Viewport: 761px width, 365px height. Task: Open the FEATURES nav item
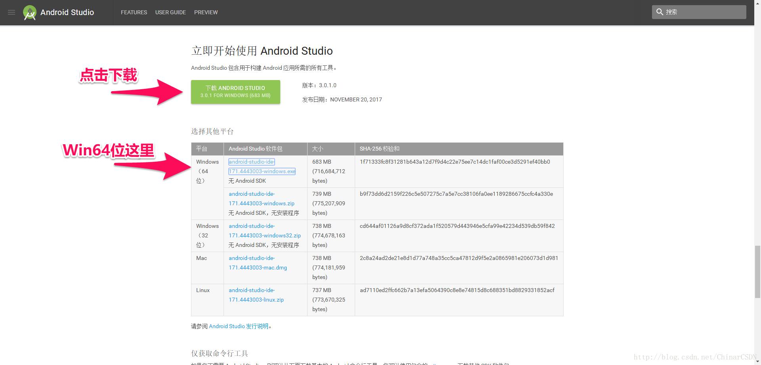134,12
